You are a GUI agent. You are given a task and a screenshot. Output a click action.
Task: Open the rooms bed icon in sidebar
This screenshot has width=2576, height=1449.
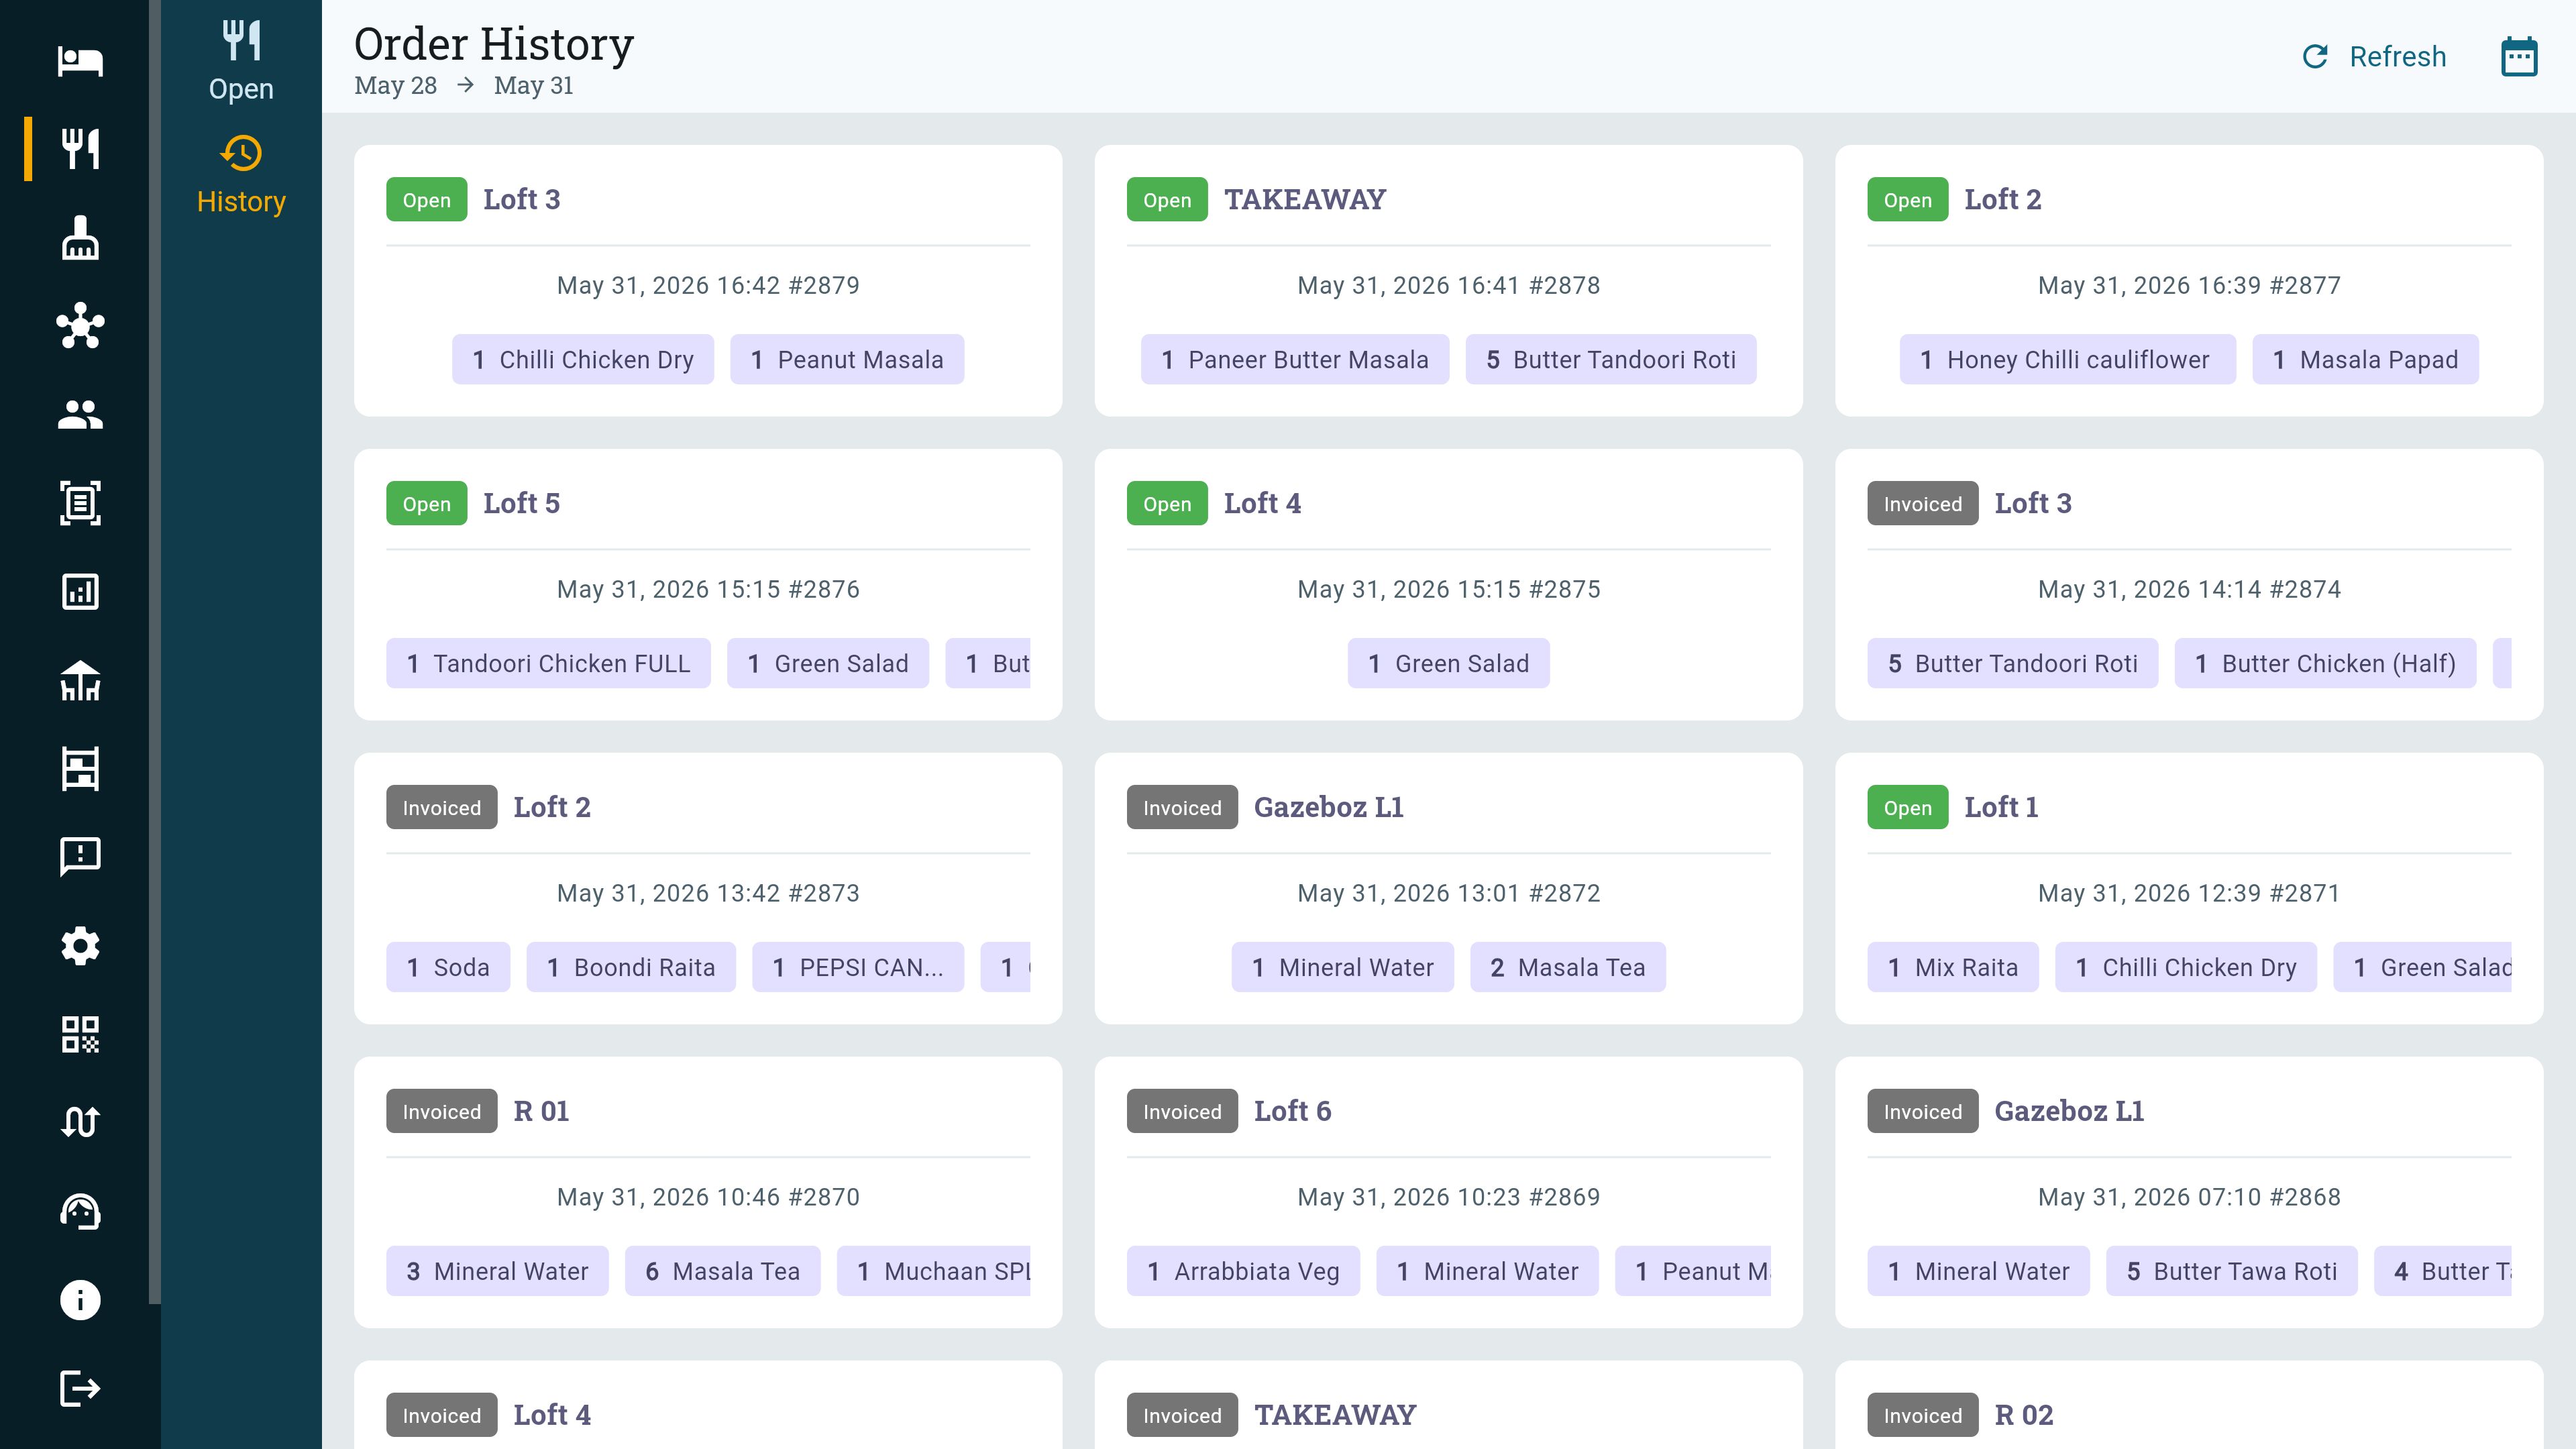coord(80,61)
